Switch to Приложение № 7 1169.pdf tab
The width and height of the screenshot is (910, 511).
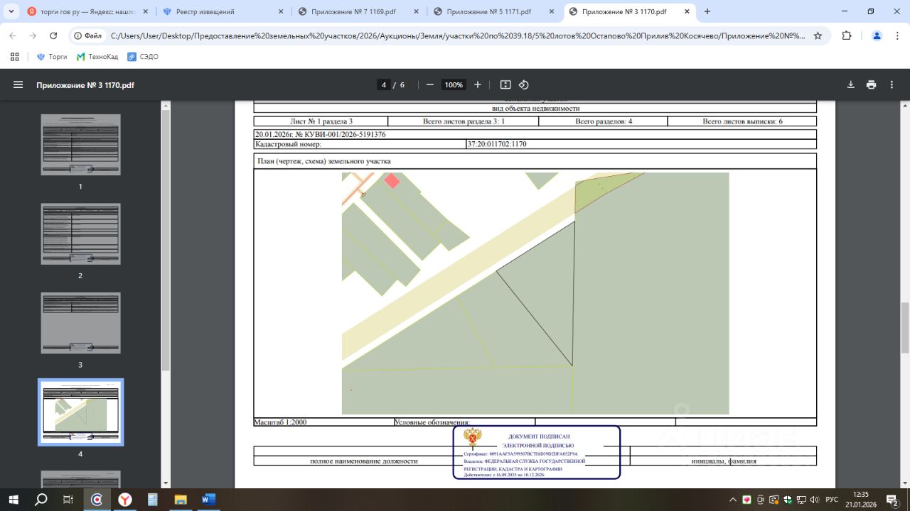pos(358,12)
